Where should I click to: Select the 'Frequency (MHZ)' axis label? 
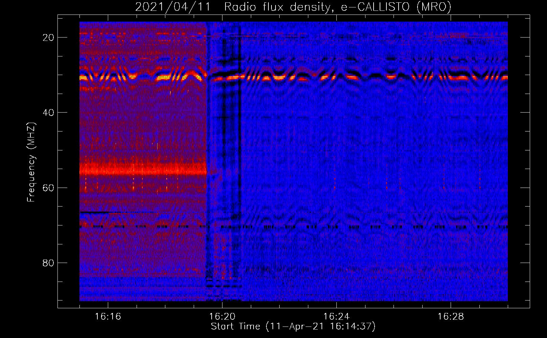coord(31,162)
